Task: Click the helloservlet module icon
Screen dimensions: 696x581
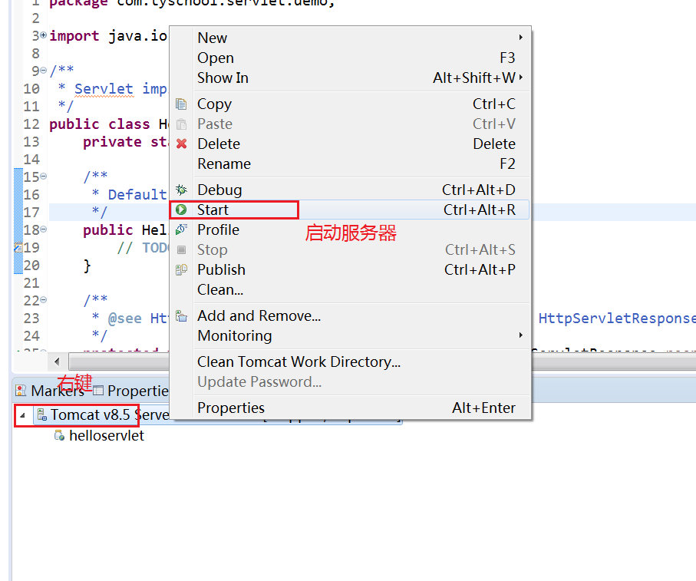Action: tap(58, 435)
